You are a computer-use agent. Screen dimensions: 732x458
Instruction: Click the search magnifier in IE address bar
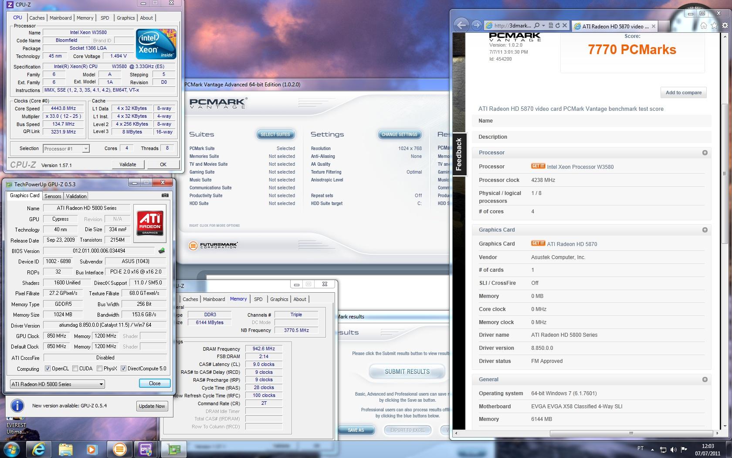pyautogui.click(x=537, y=26)
